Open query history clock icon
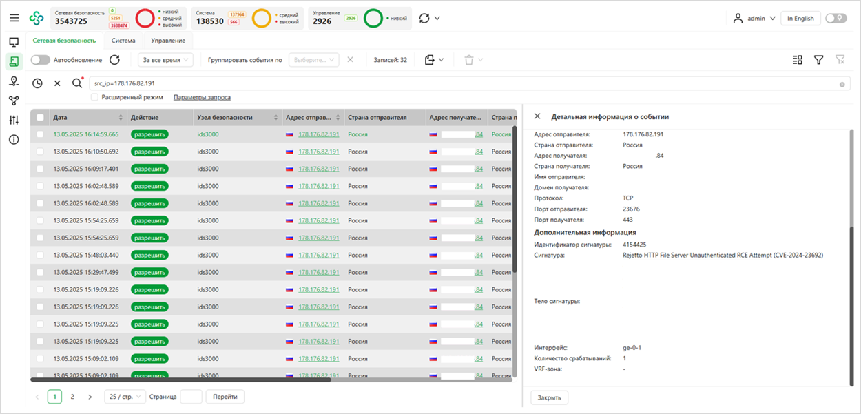 point(37,83)
